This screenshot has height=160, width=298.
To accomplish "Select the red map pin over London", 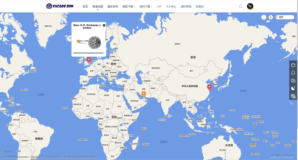I will click(88, 60).
